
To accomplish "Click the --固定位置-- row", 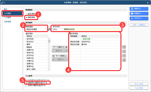I will point(95,39).
